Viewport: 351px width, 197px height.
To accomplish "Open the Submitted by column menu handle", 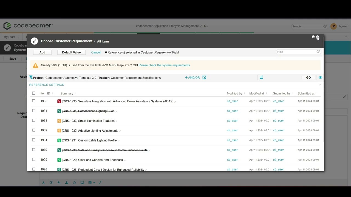I will click(293, 94).
